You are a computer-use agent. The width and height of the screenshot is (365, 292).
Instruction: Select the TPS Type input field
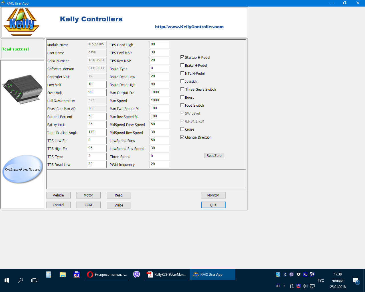tap(97, 156)
